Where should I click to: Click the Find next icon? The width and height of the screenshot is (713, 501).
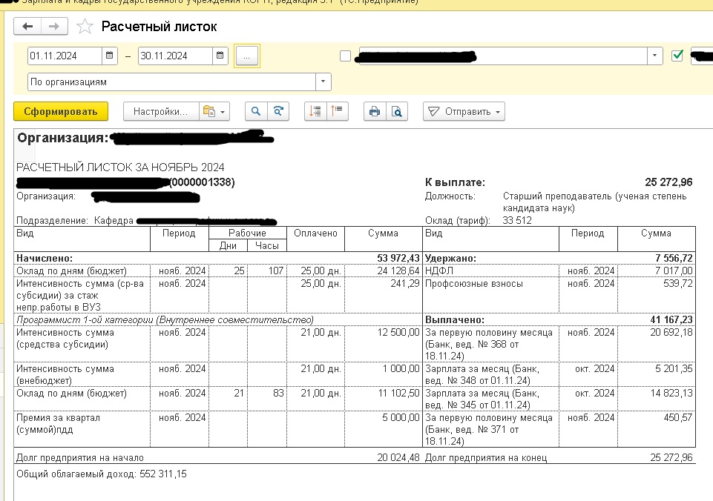[x=278, y=111]
